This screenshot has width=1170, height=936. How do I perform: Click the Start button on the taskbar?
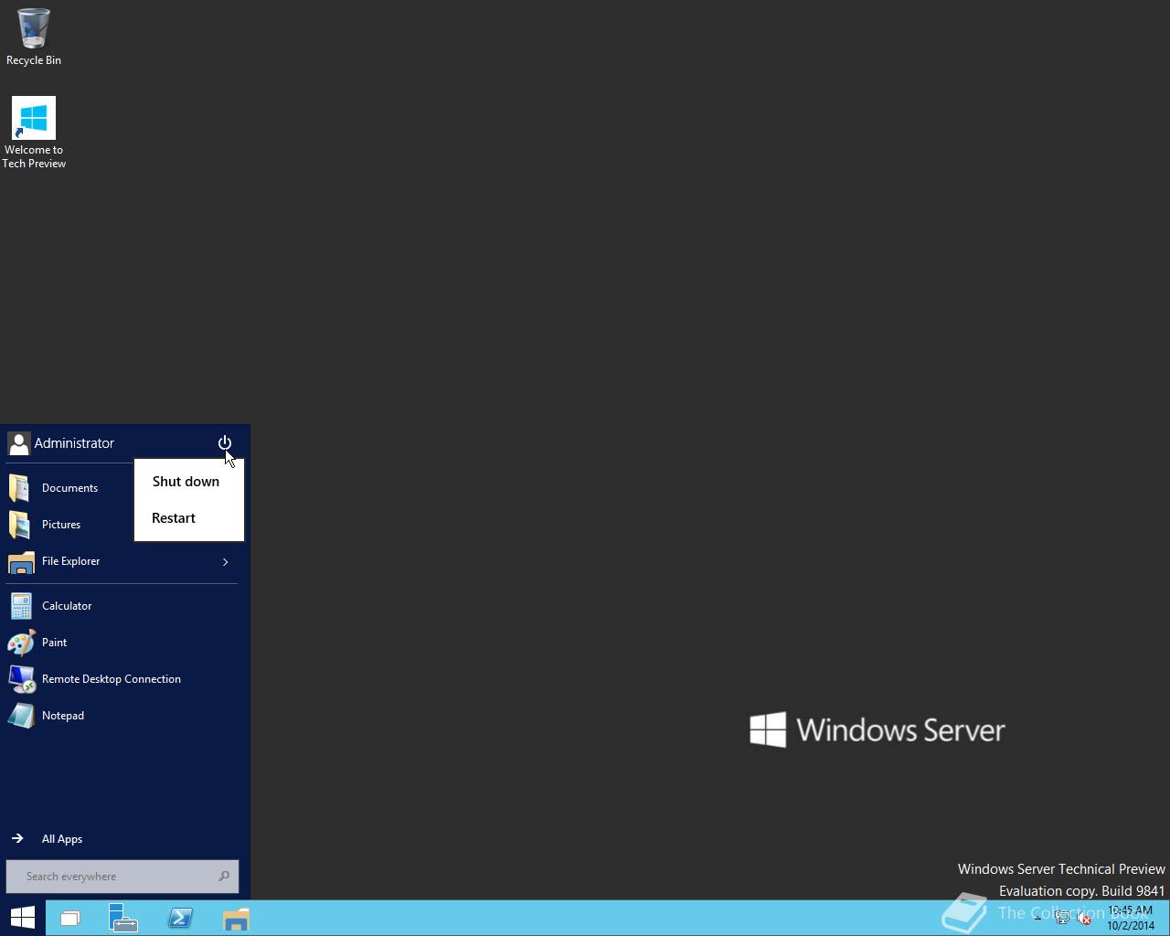click(23, 918)
